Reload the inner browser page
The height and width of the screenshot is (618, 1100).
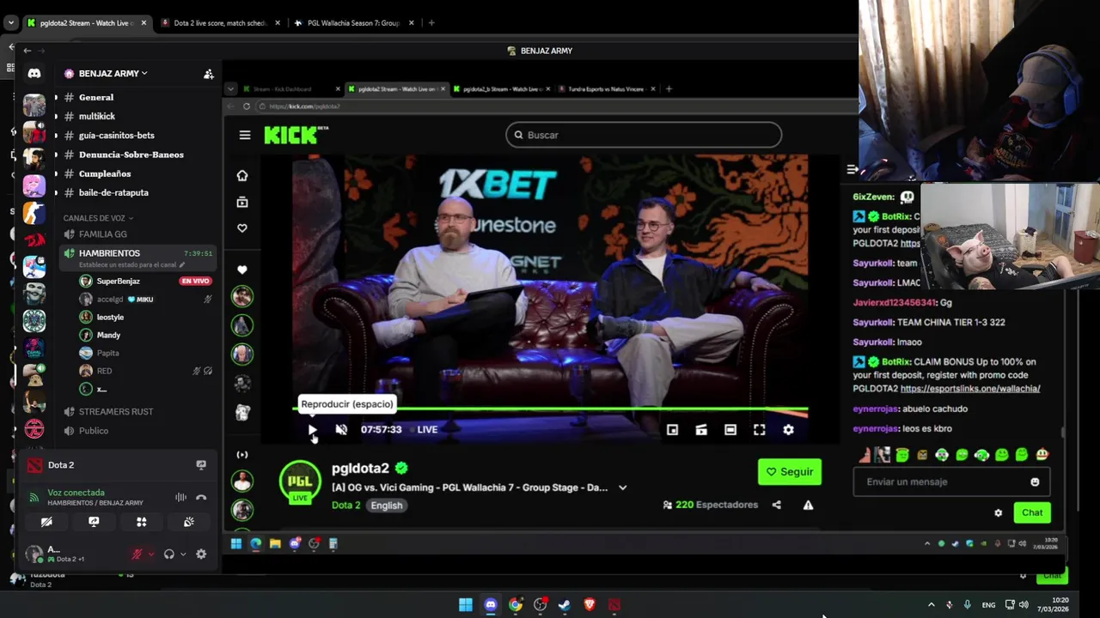point(247,106)
